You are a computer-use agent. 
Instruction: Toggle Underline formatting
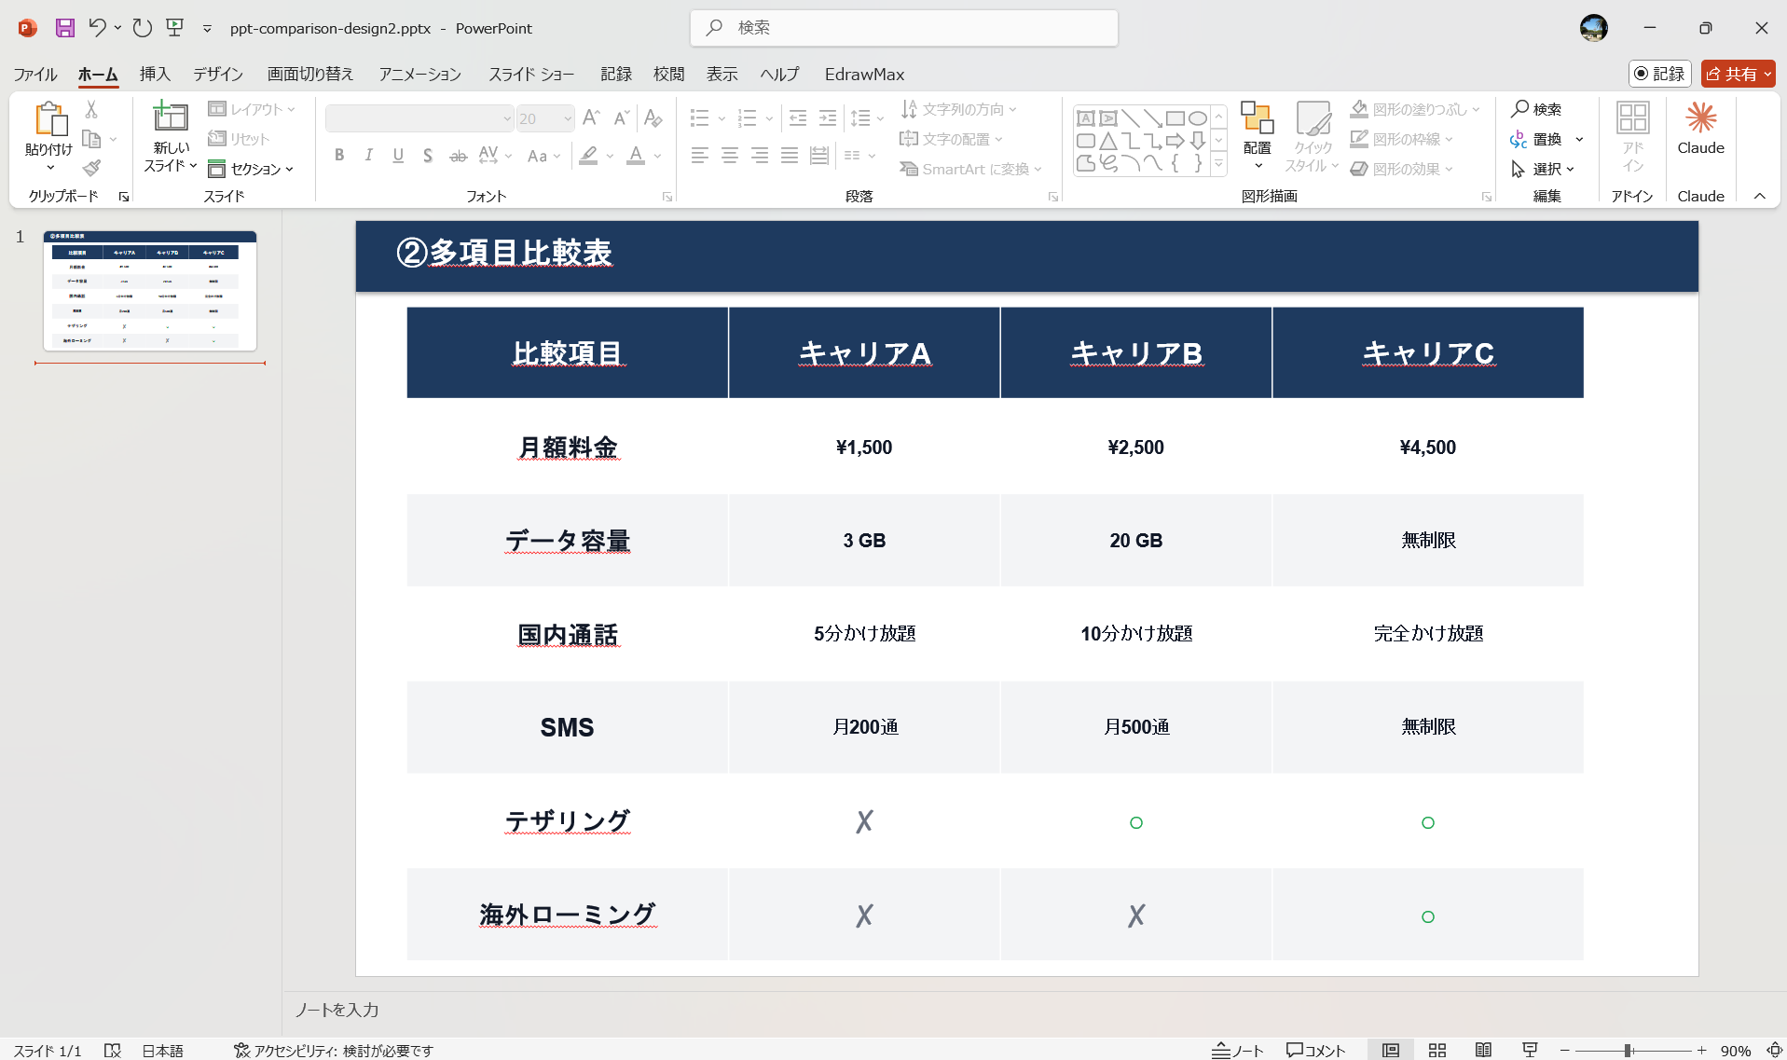point(398,156)
